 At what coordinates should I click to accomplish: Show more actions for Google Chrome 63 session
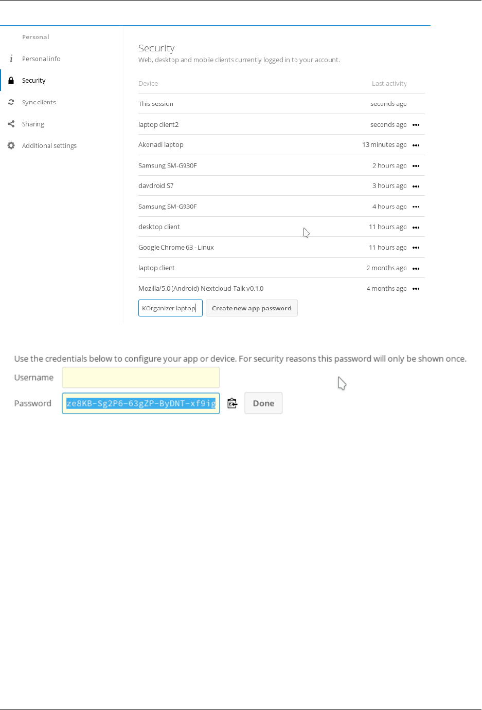click(416, 248)
